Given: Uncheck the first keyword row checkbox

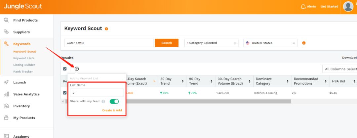Looking at the screenshot, I should (x=65, y=93).
